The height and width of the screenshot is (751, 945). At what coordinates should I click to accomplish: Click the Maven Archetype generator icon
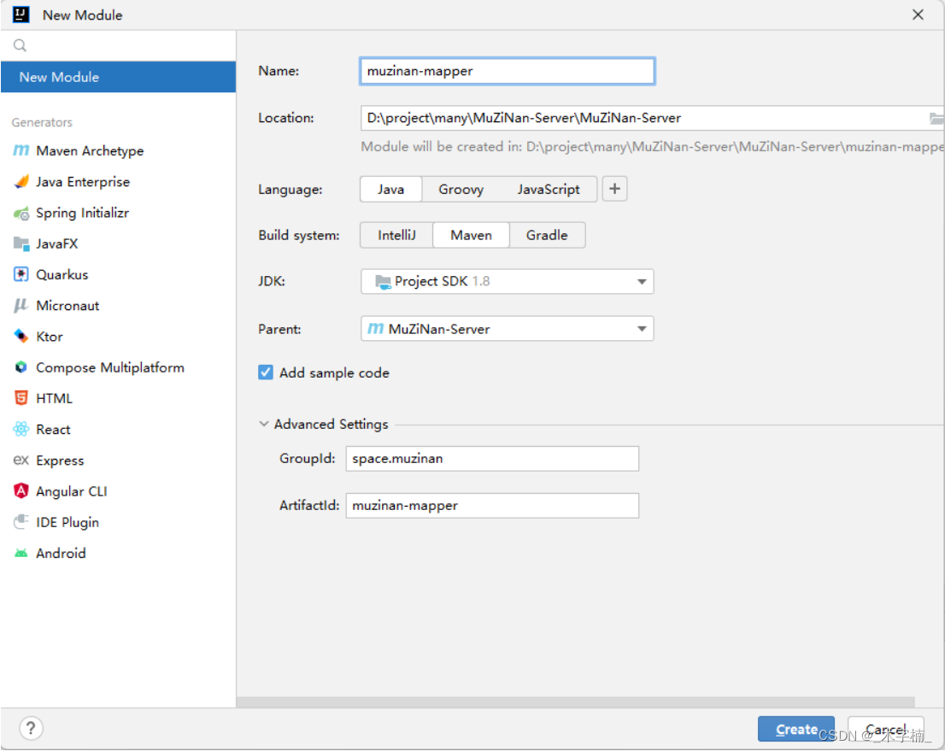point(21,151)
